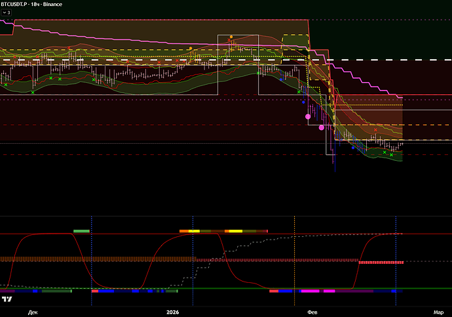Open the BTCUSDT.P symbol title
Screen dimensions: 452x317
tap(17, 4)
